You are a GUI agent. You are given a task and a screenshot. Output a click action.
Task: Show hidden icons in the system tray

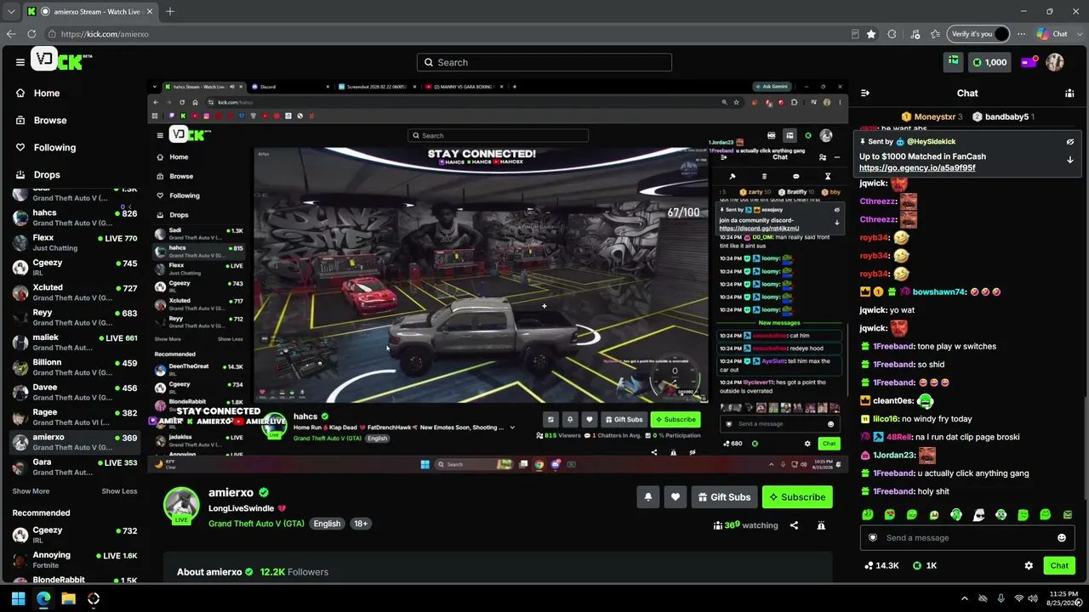[x=964, y=598]
